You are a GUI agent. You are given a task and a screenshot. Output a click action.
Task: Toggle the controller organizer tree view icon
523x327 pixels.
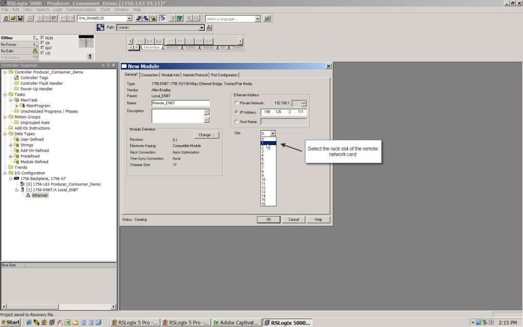click(x=163, y=18)
